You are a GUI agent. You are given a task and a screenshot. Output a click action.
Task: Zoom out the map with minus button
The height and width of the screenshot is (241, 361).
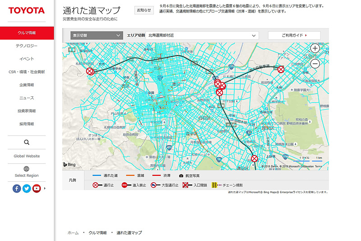tap(315, 63)
